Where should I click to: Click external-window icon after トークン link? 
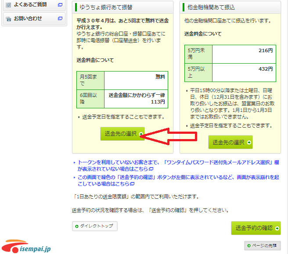[x=151, y=169]
